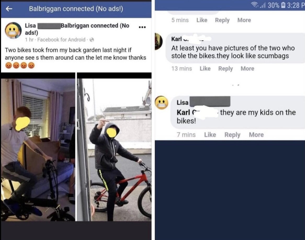Open Lisa's emoji avatar beside her reply

[162, 103]
